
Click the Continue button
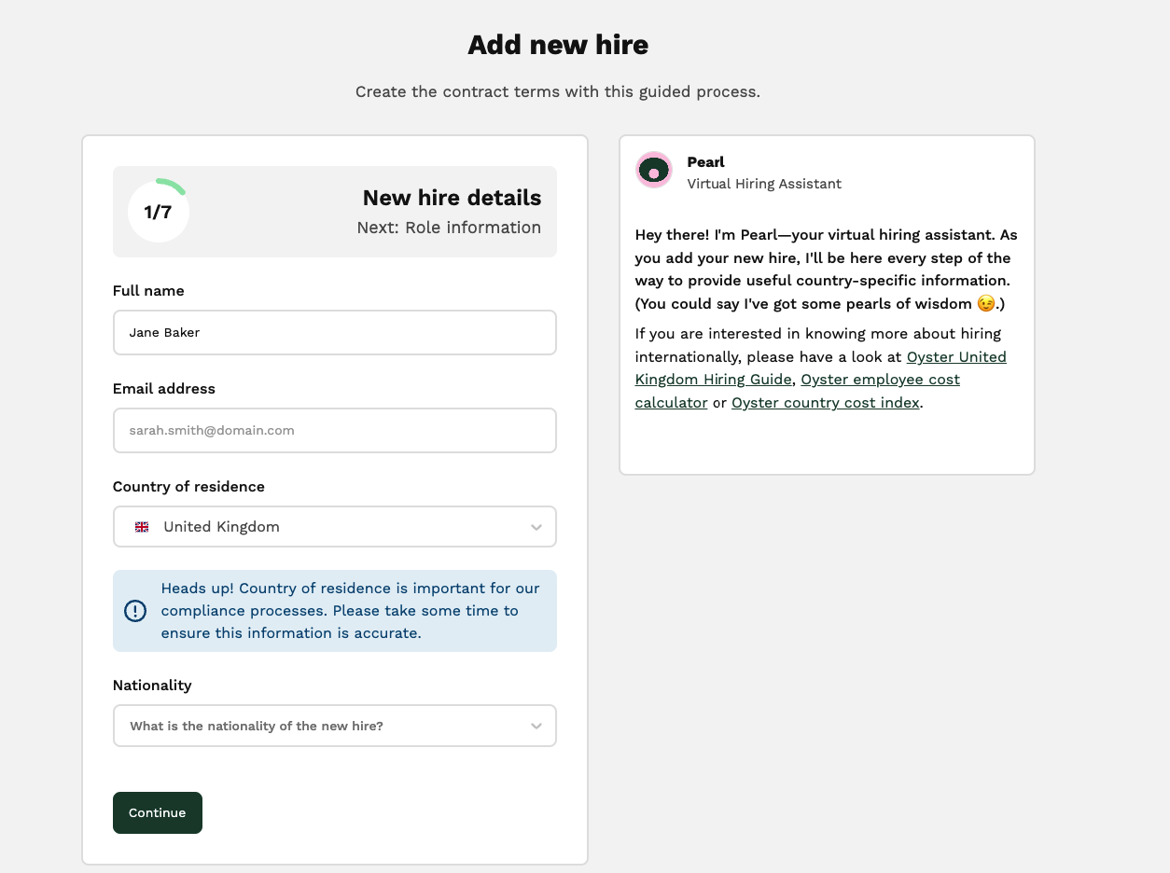(x=158, y=812)
